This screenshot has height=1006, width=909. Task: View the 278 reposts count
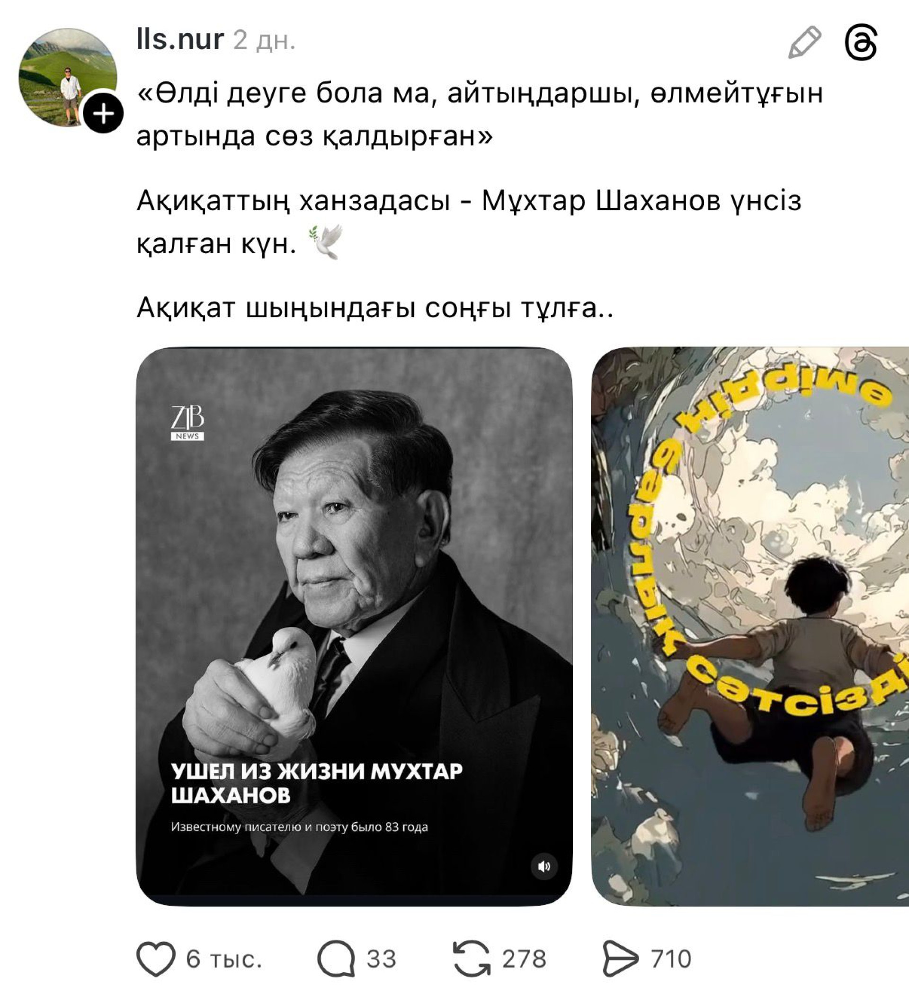[525, 959]
